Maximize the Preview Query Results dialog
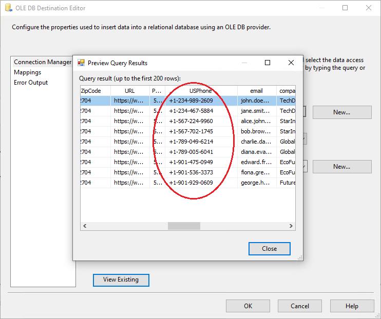The image size is (381, 319). pos(268,63)
